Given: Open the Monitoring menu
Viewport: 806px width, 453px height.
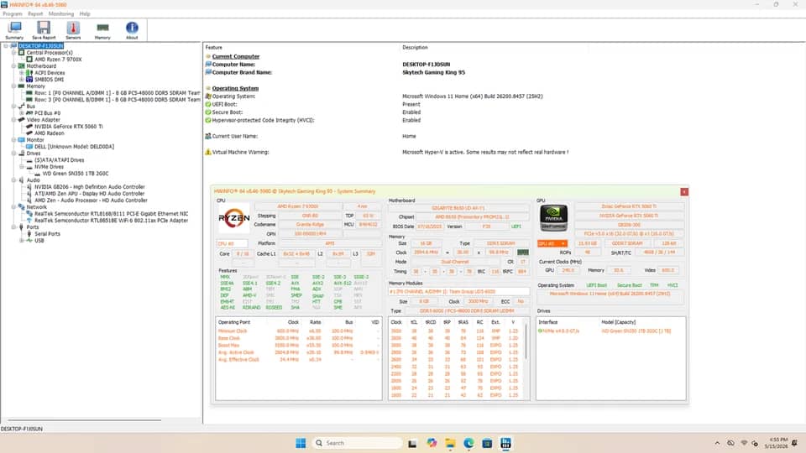Looking at the screenshot, I should click(x=61, y=14).
